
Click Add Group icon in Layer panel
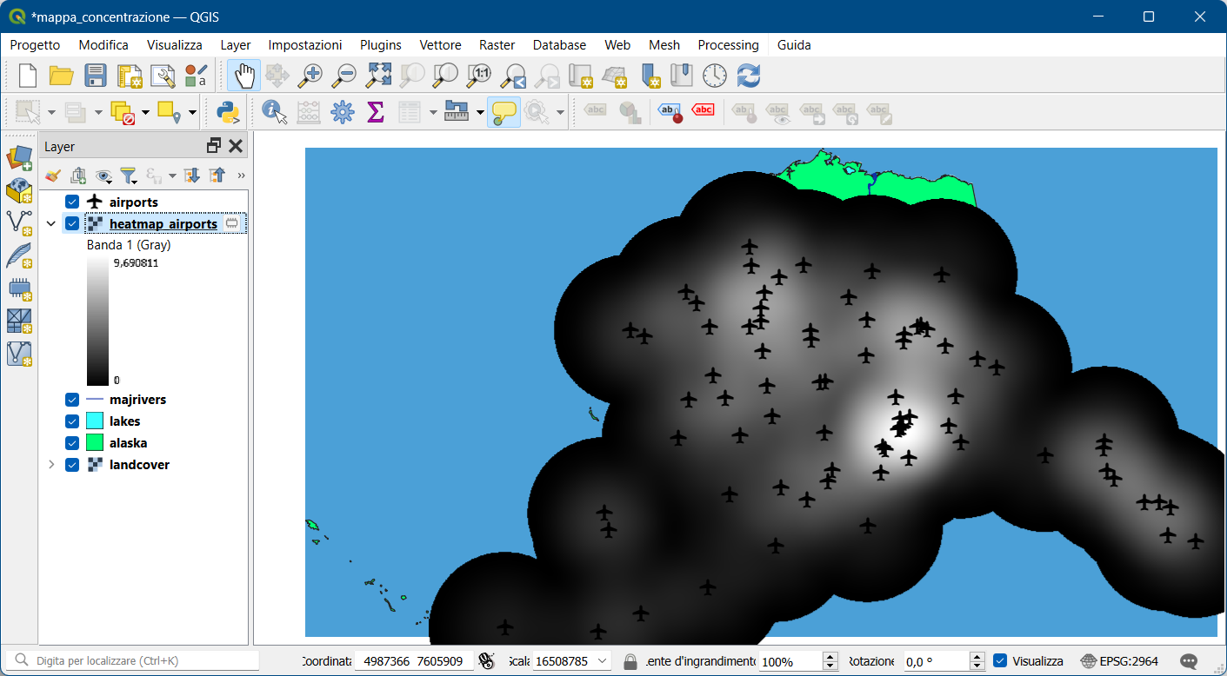tap(78, 176)
